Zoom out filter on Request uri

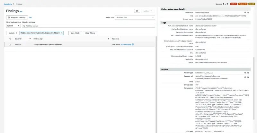click(x=248, y=76)
